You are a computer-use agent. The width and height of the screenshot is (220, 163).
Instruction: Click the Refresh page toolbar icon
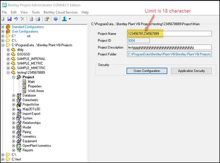pyautogui.click(x=31, y=19)
